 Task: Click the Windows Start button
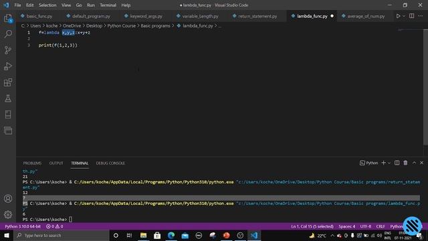coord(7,235)
